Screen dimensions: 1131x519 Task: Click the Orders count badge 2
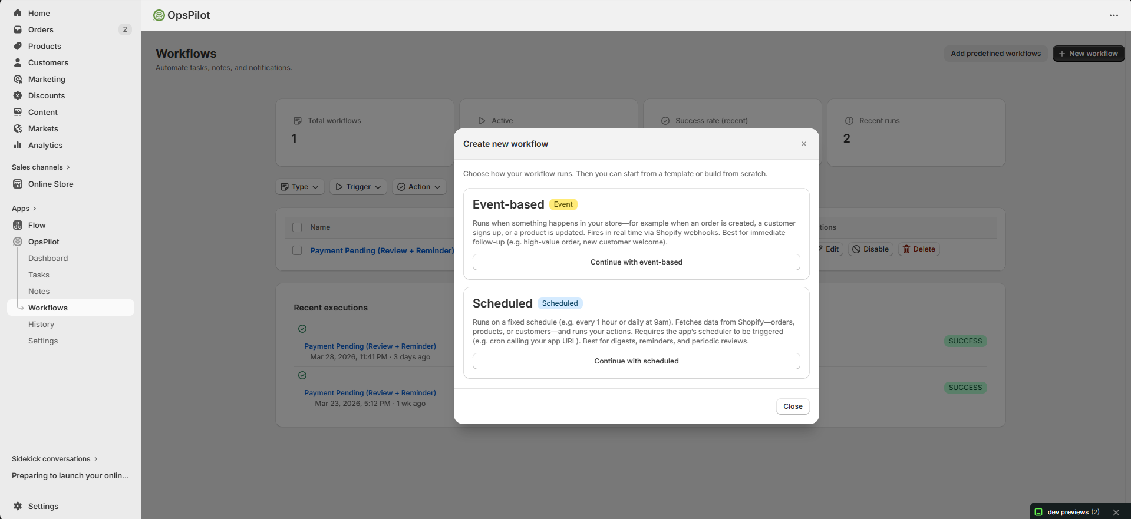coord(125,29)
